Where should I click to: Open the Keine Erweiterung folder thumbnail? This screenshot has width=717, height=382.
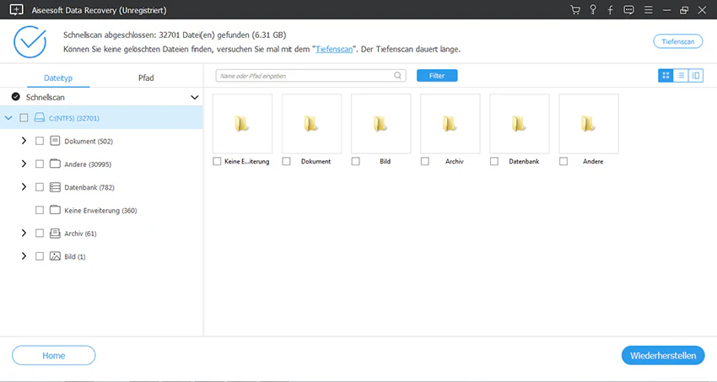tap(242, 124)
